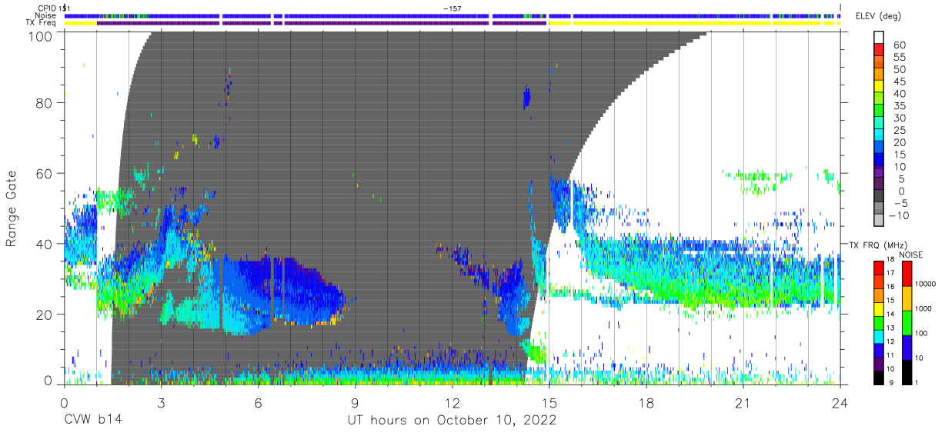The height and width of the screenshot is (436, 945).
Task: Click the '-157' CPID value at top center
Action: tap(452, 8)
